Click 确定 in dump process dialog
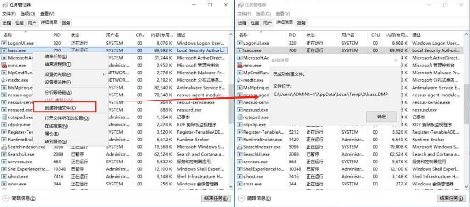Viewport: 470px width, 207px height. point(381,117)
